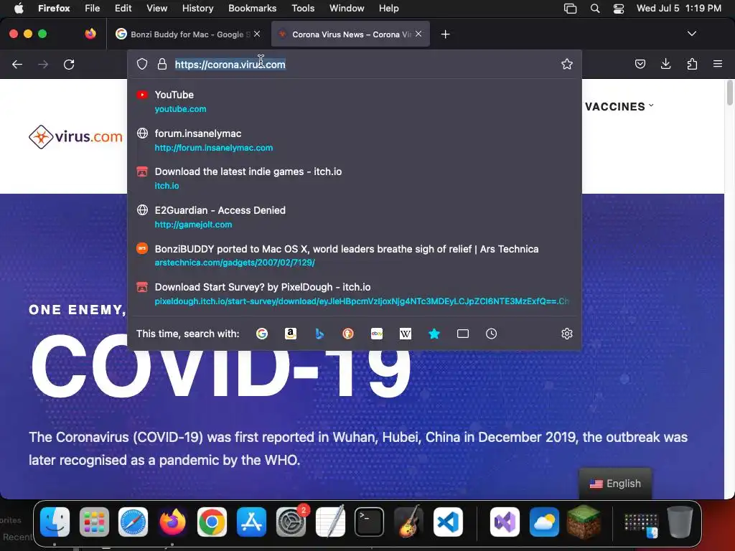The width and height of the screenshot is (735, 551).
Task: Expand the list all tabs chevron
Action: click(x=691, y=34)
